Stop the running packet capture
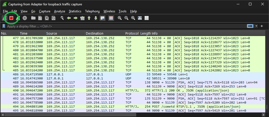Viewport: 269px width, 117px height. click(11, 18)
